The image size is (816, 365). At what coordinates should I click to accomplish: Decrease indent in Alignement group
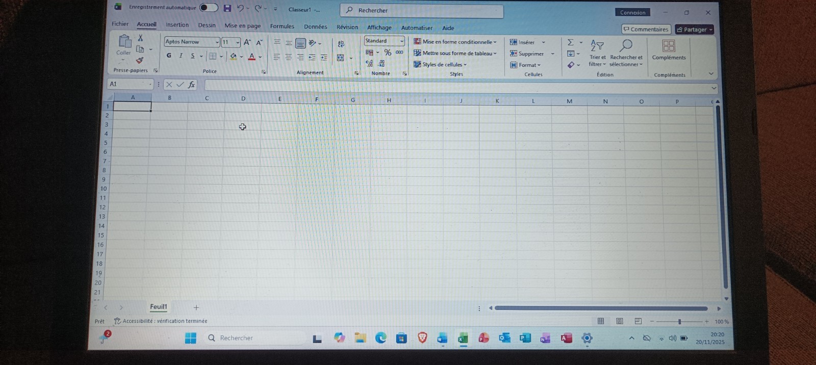pyautogui.click(x=312, y=58)
